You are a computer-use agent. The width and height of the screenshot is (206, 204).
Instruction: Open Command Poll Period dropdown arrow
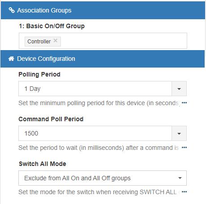pyautogui.click(x=179, y=133)
